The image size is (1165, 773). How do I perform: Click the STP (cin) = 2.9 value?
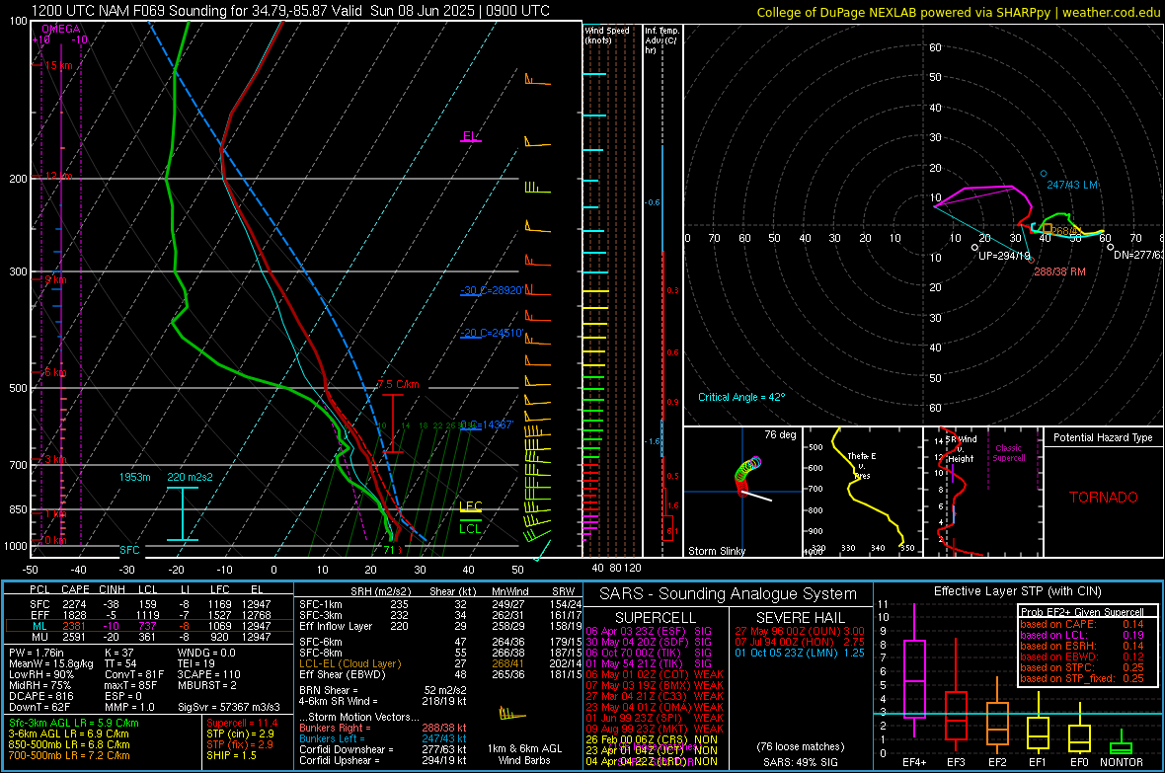pyautogui.click(x=240, y=734)
